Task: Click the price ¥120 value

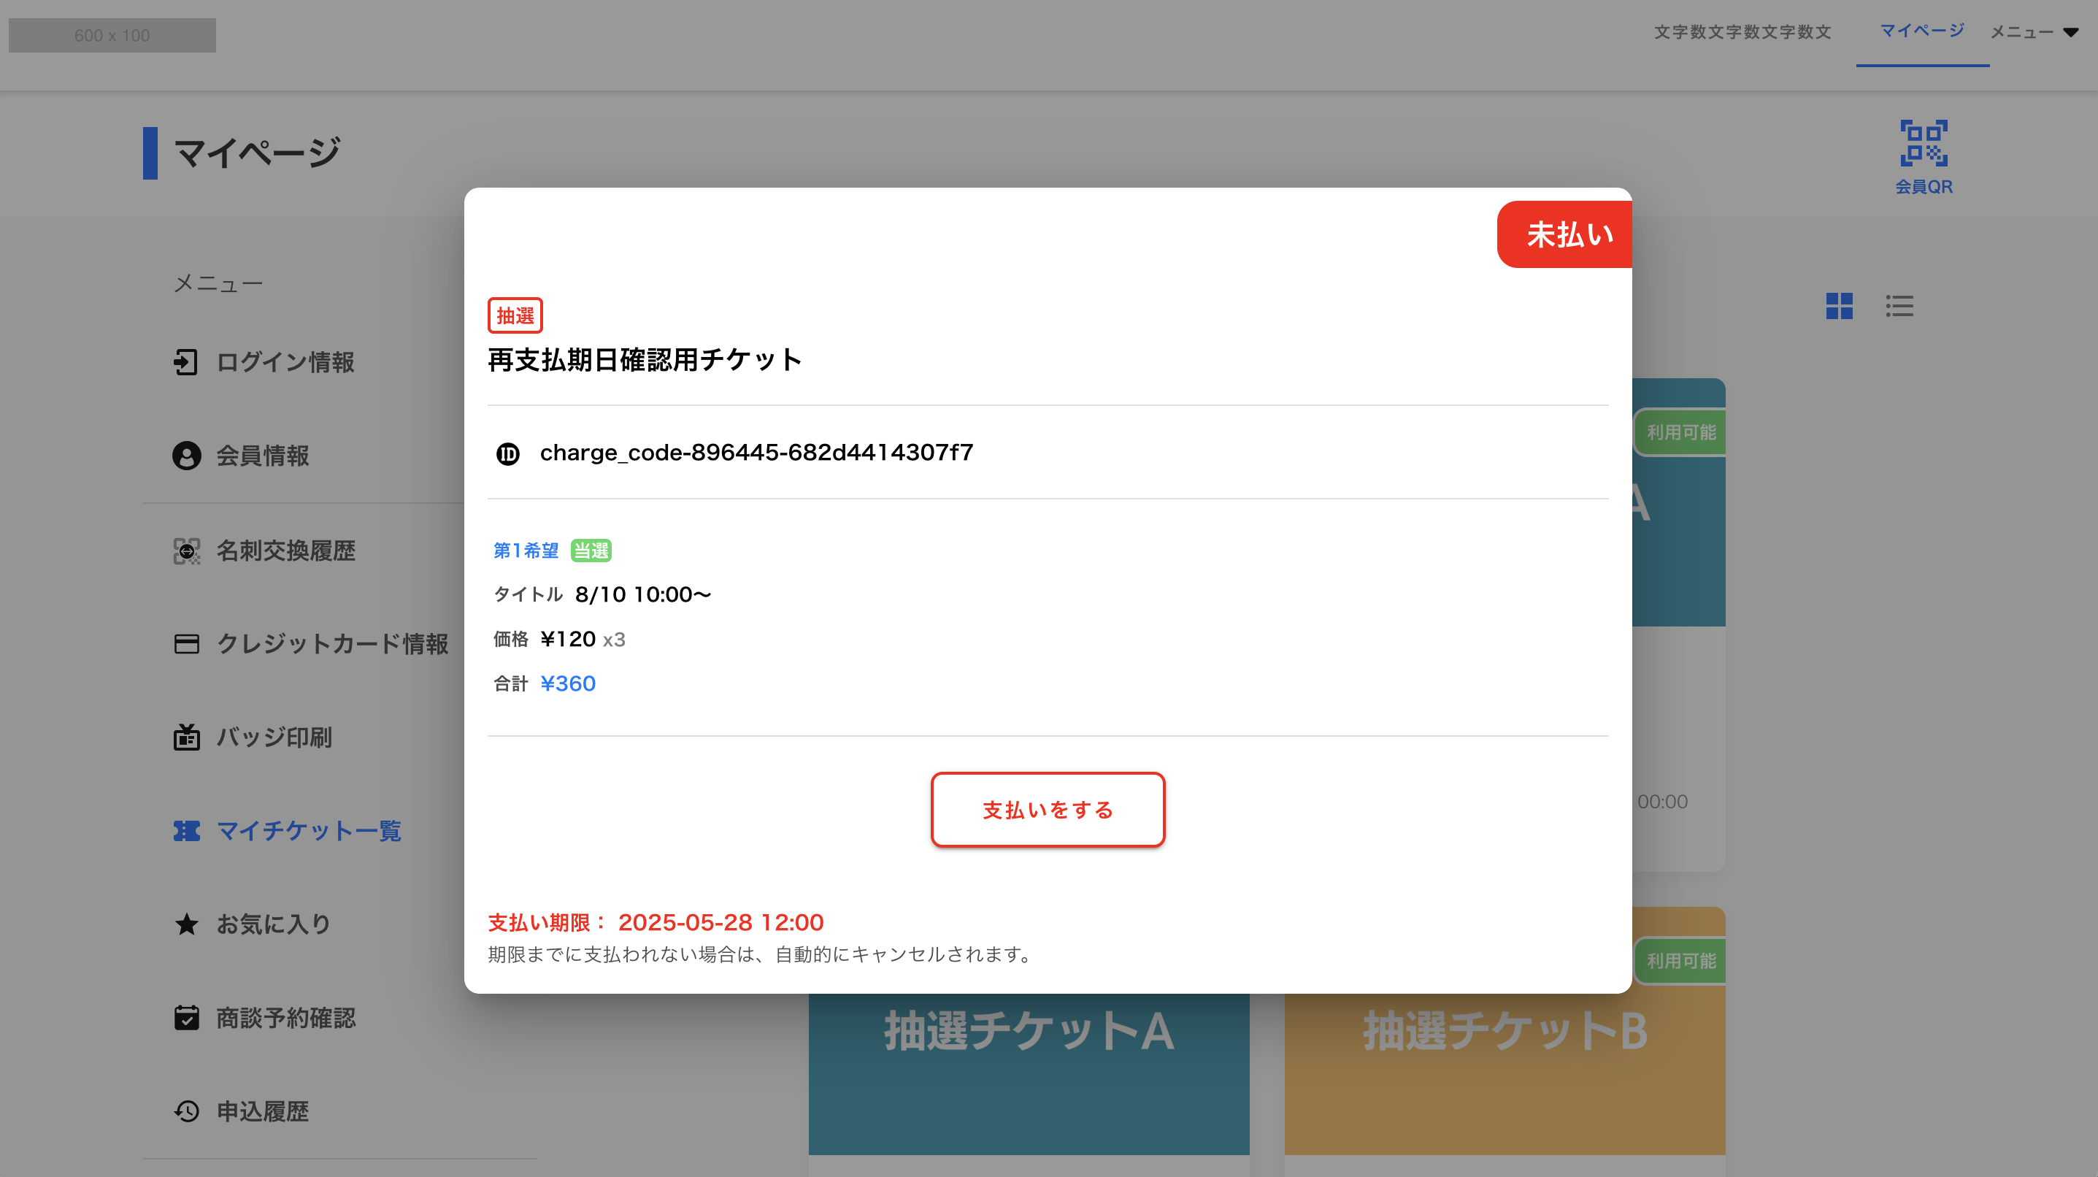Action: [568, 640]
